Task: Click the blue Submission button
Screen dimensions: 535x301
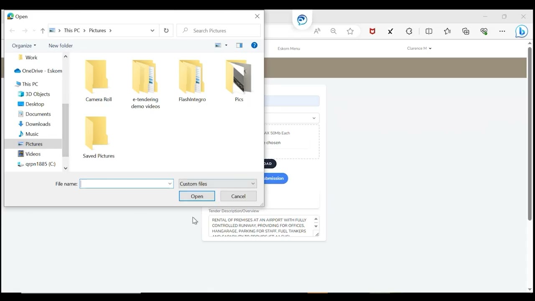Action: coord(276,179)
